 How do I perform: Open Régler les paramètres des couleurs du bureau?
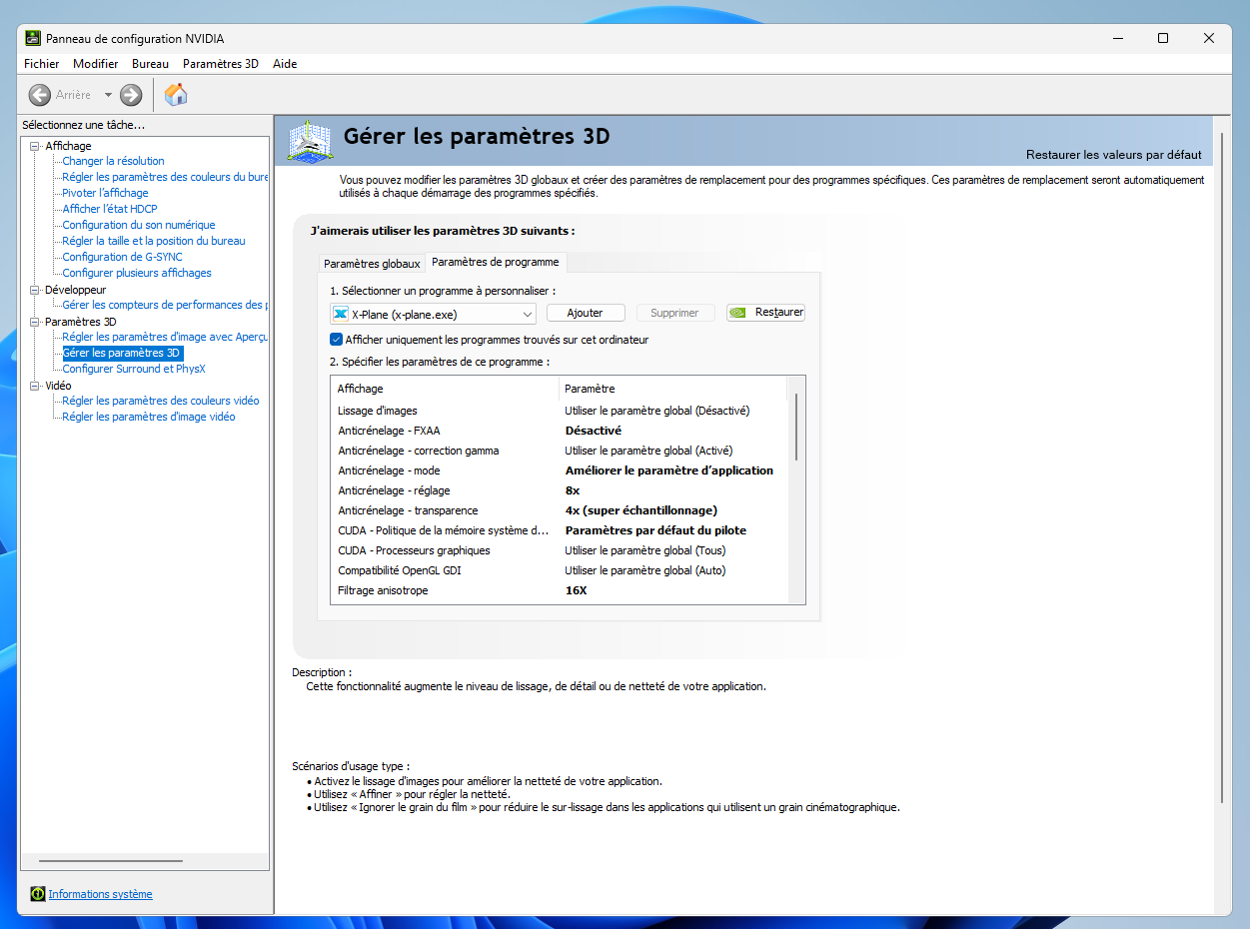[x=165, y=177]
